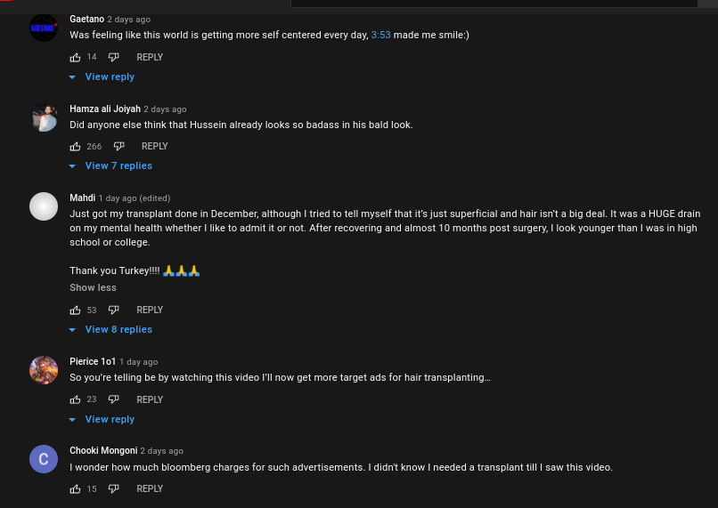Image resolution: width=718 pixels, height=508 pixels.
Task: Like Mahdi's transplant comment
Action: [x=75, y=310]
